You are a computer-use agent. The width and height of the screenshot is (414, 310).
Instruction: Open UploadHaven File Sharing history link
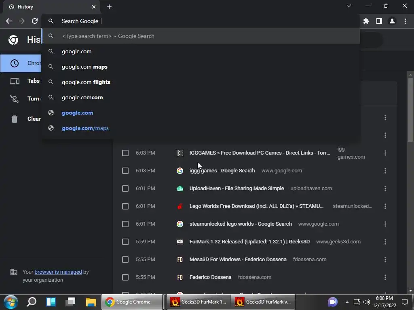click(x=237, y=188)
